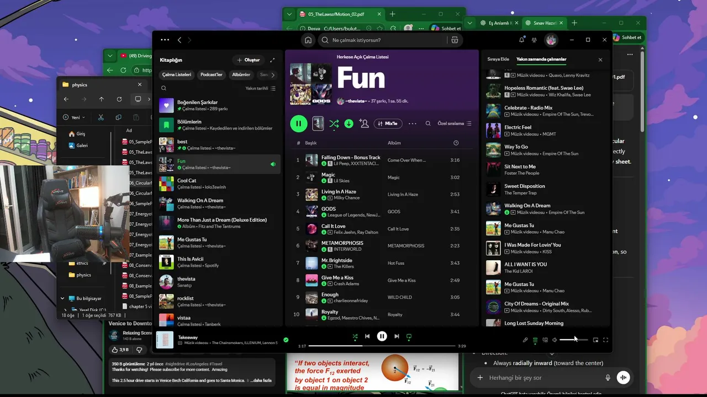Image resolution: width=707 pixels, height=397 pixels.
Task: Select the track Living In A Haze
Action: coord(339,191)
